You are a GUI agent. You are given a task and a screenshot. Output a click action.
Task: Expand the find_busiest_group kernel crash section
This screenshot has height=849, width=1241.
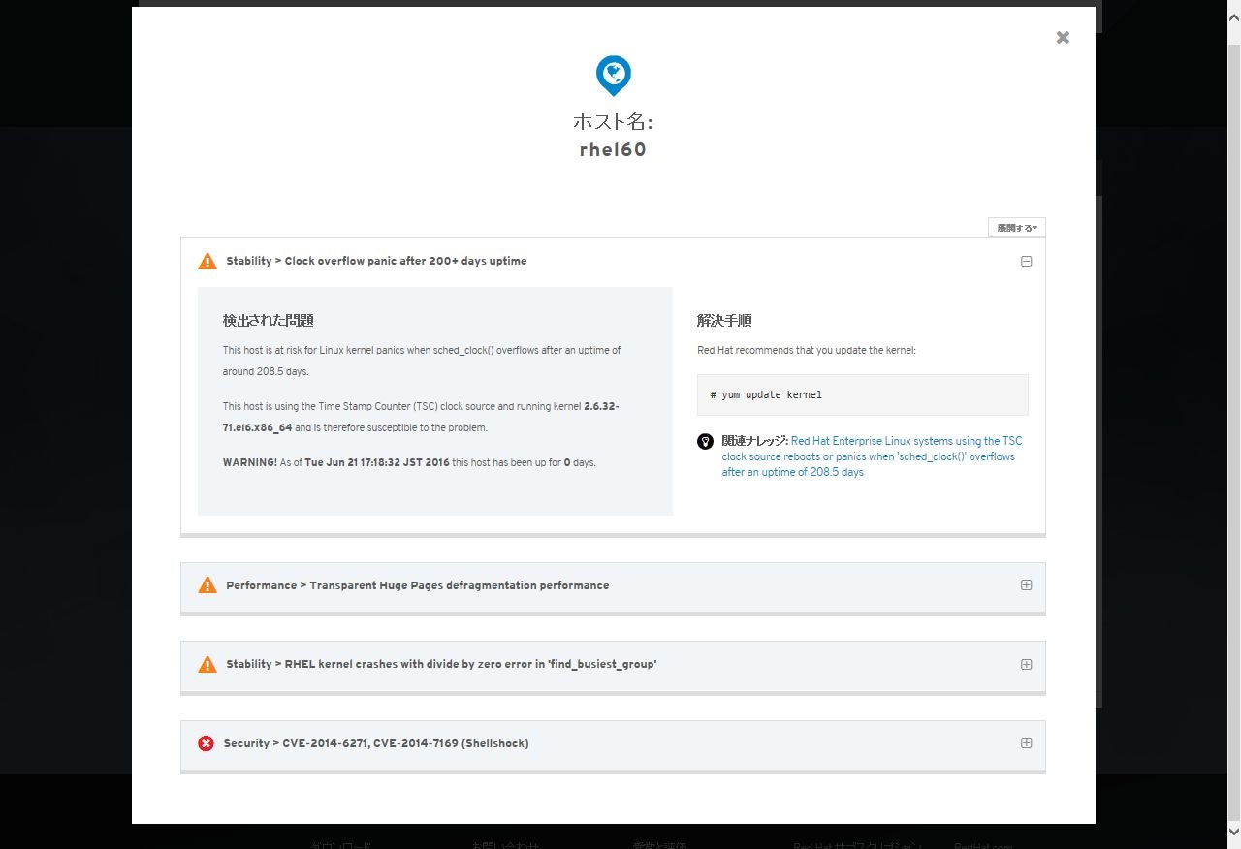[1026, 665]
